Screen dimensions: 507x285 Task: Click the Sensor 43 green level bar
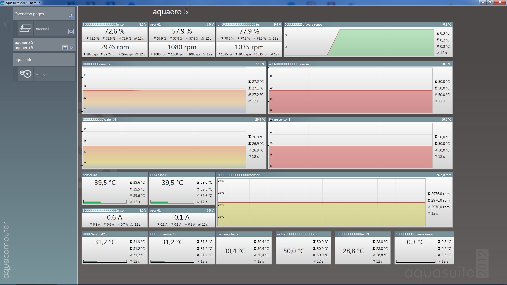[158, 262]
